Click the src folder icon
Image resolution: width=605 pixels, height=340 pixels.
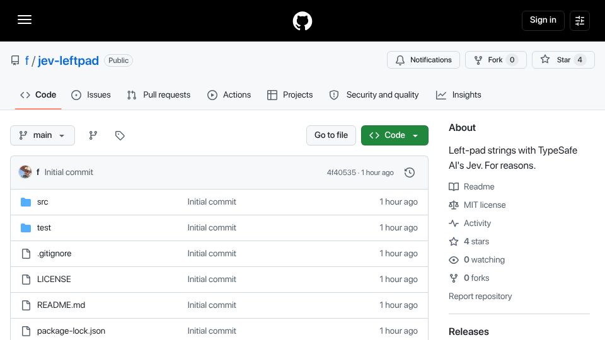(26, 202)
